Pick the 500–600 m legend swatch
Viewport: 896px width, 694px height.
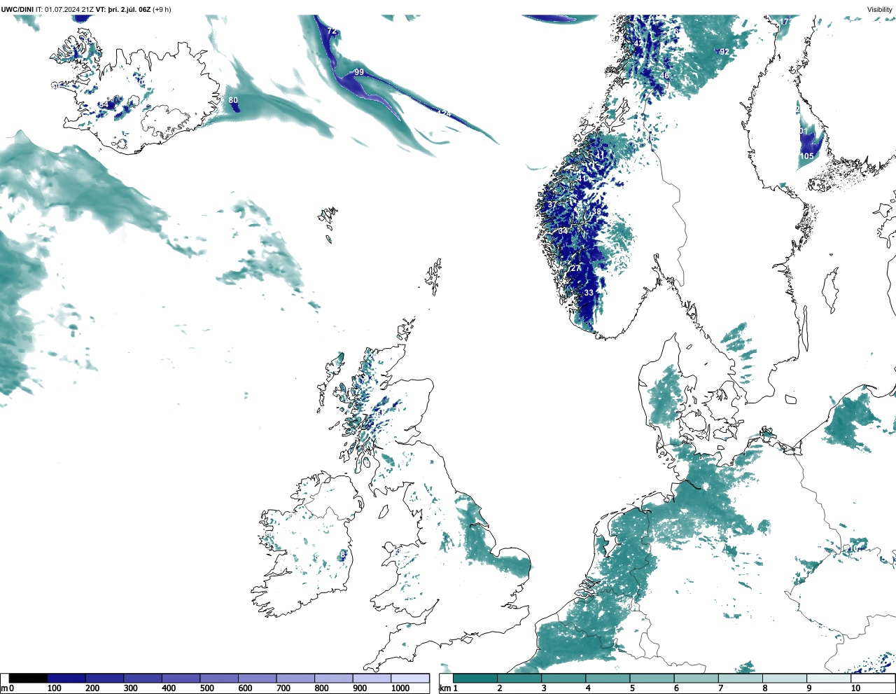(219, 679)
